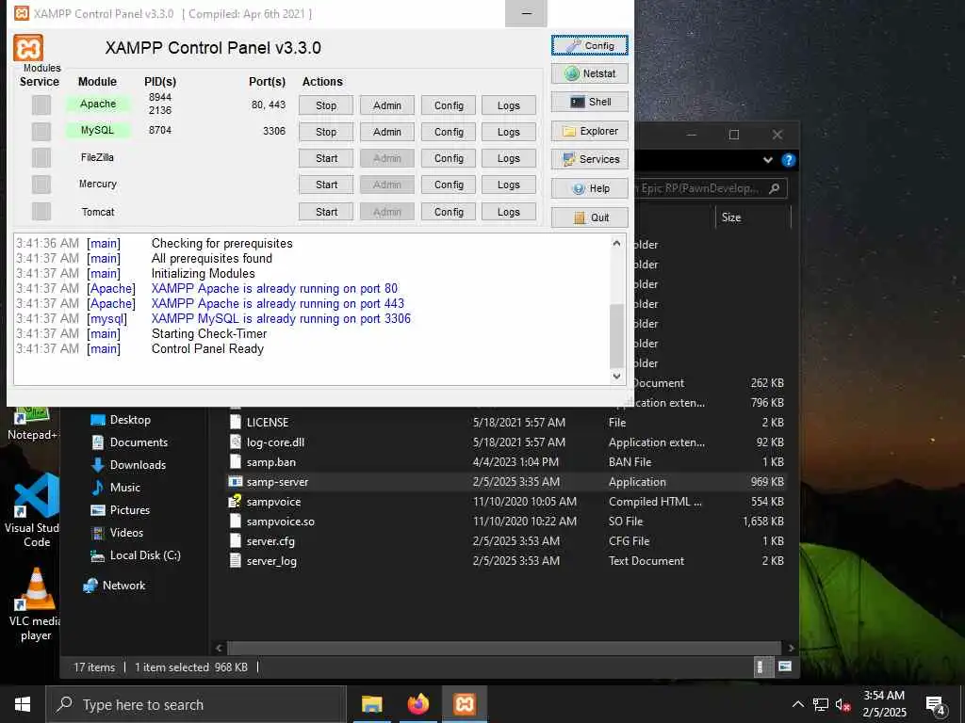
Task: Start the FileZilla module
Action: [326, 158]
